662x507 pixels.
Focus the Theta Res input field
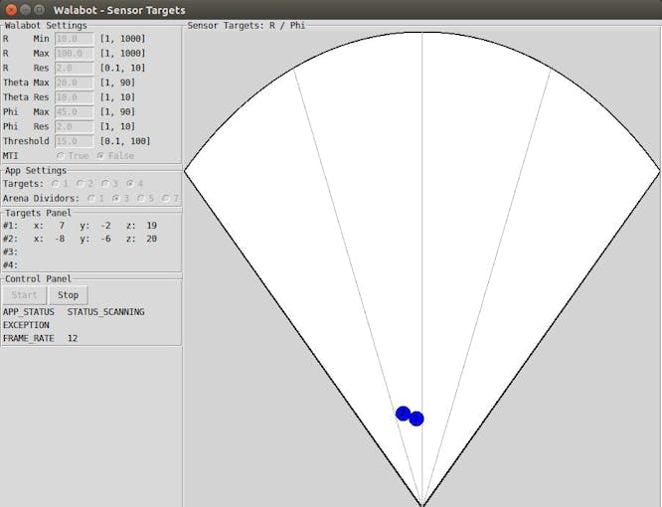tap(75, 97)
